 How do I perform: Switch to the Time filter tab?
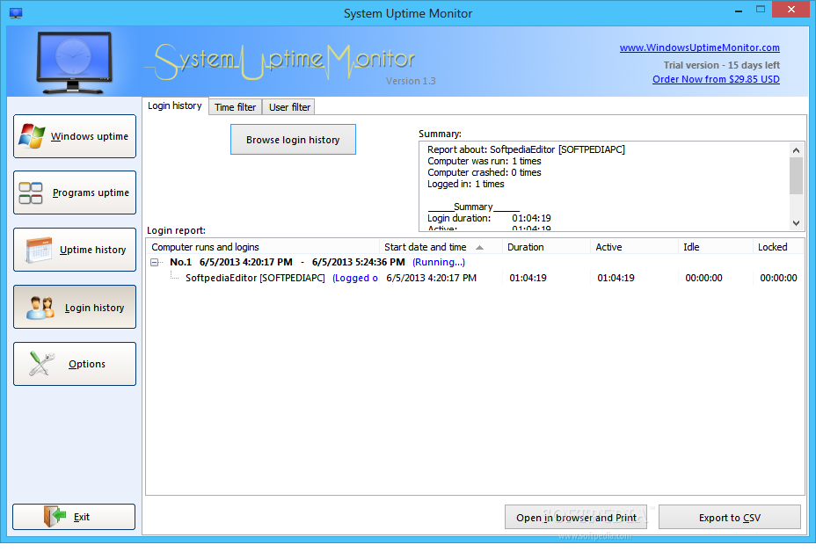pos(236,107)
